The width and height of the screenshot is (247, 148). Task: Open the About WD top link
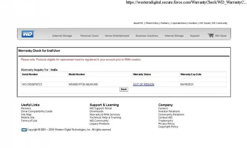(138, 23)
